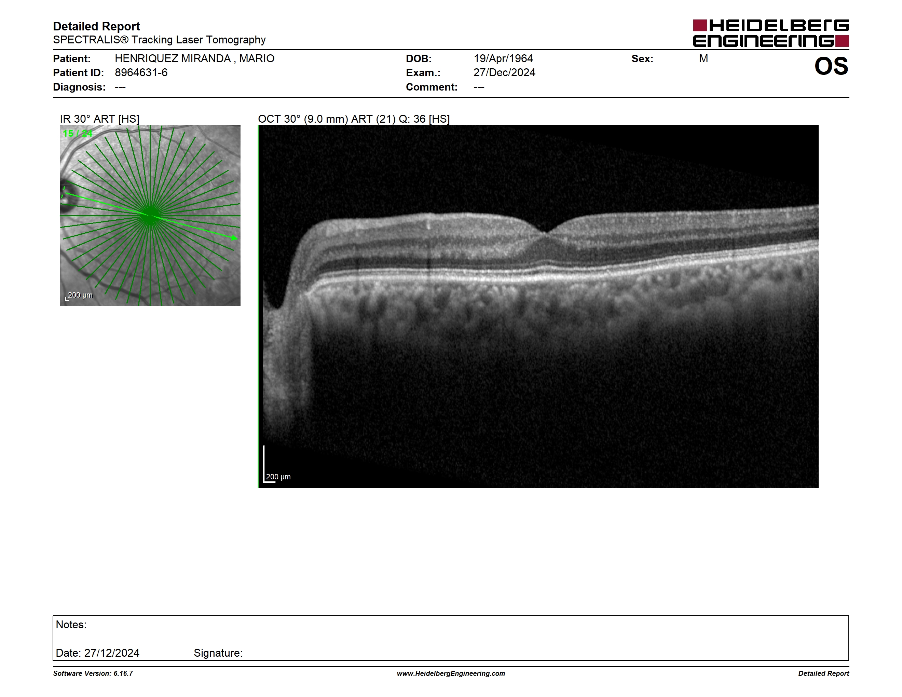Click Patient ID value '8964631-6'
Screen dimensions: 902x697
141,73
